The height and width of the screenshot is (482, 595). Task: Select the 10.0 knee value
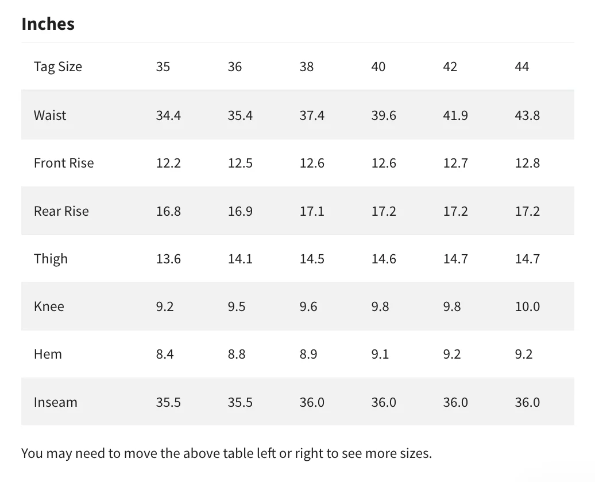tap(527, 306)
